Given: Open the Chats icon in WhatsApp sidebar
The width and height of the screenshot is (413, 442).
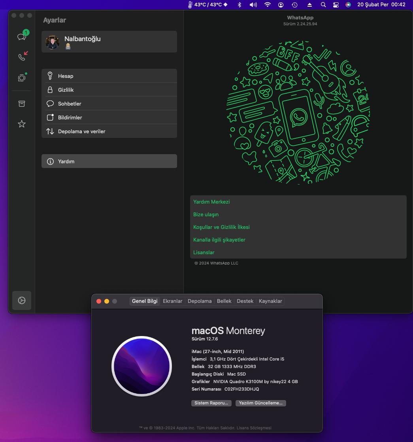Looking at the screenshot, I should click(x=22, y=36).
